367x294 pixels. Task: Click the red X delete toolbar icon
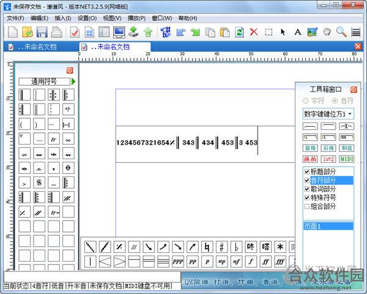click(x=254, y=32)
